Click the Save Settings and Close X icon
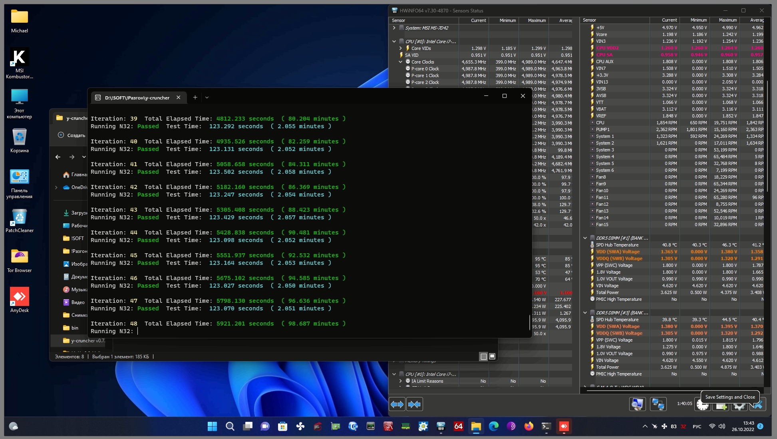The width and height of the screenshot is (777, 439). click(x=757, y=405)
